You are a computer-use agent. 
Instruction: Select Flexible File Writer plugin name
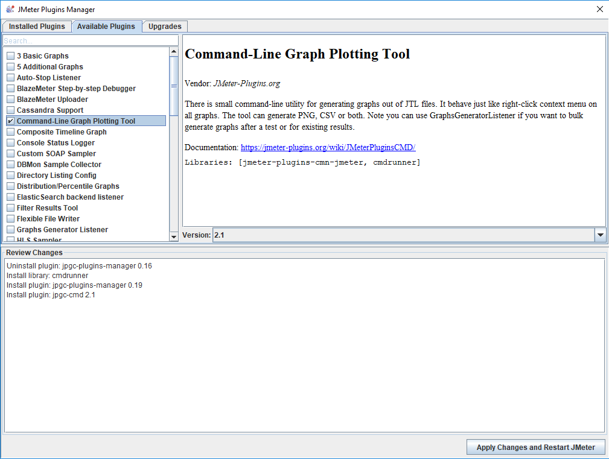point(48,219)
